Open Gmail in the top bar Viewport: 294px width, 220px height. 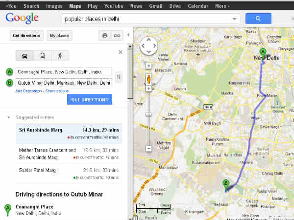156,6
